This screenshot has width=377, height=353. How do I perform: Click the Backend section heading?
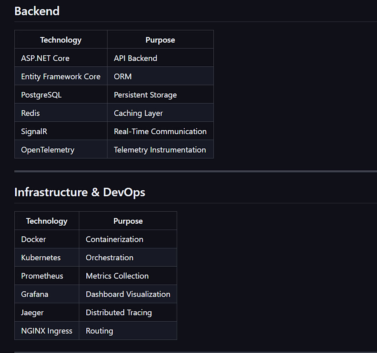click(x=37, y=11)
